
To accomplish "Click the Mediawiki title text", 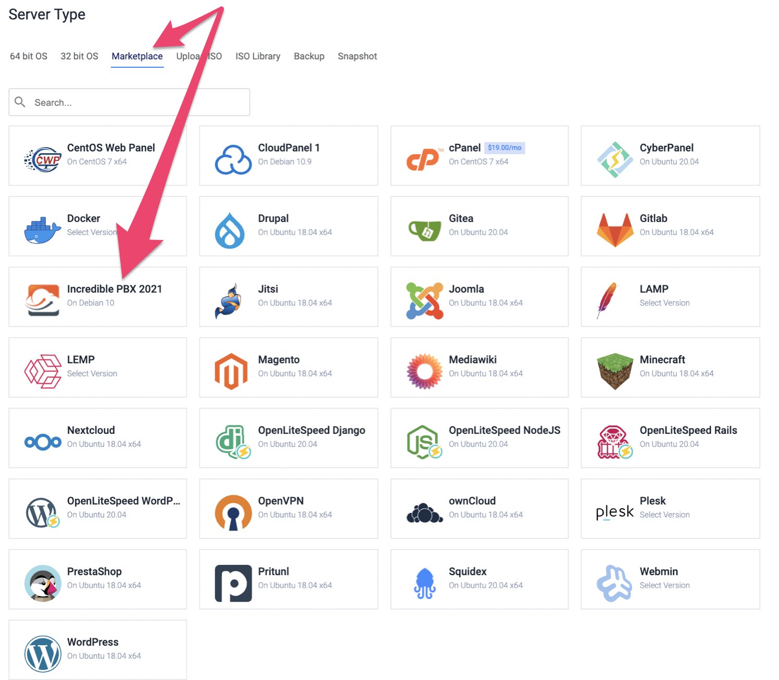I will pyautogui.click(x=472, y=360).
